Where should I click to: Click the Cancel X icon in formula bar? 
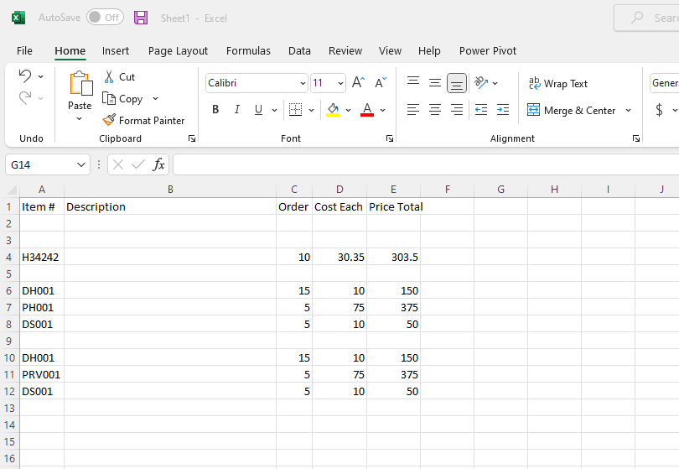coord(118,164)
